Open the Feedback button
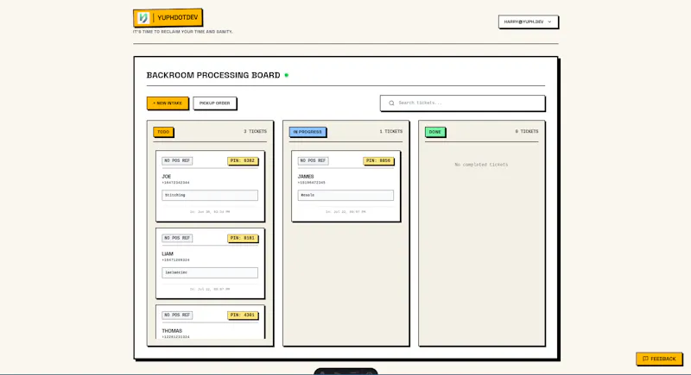691x375 pixels. pyautogui.click(x=659, y=359)
